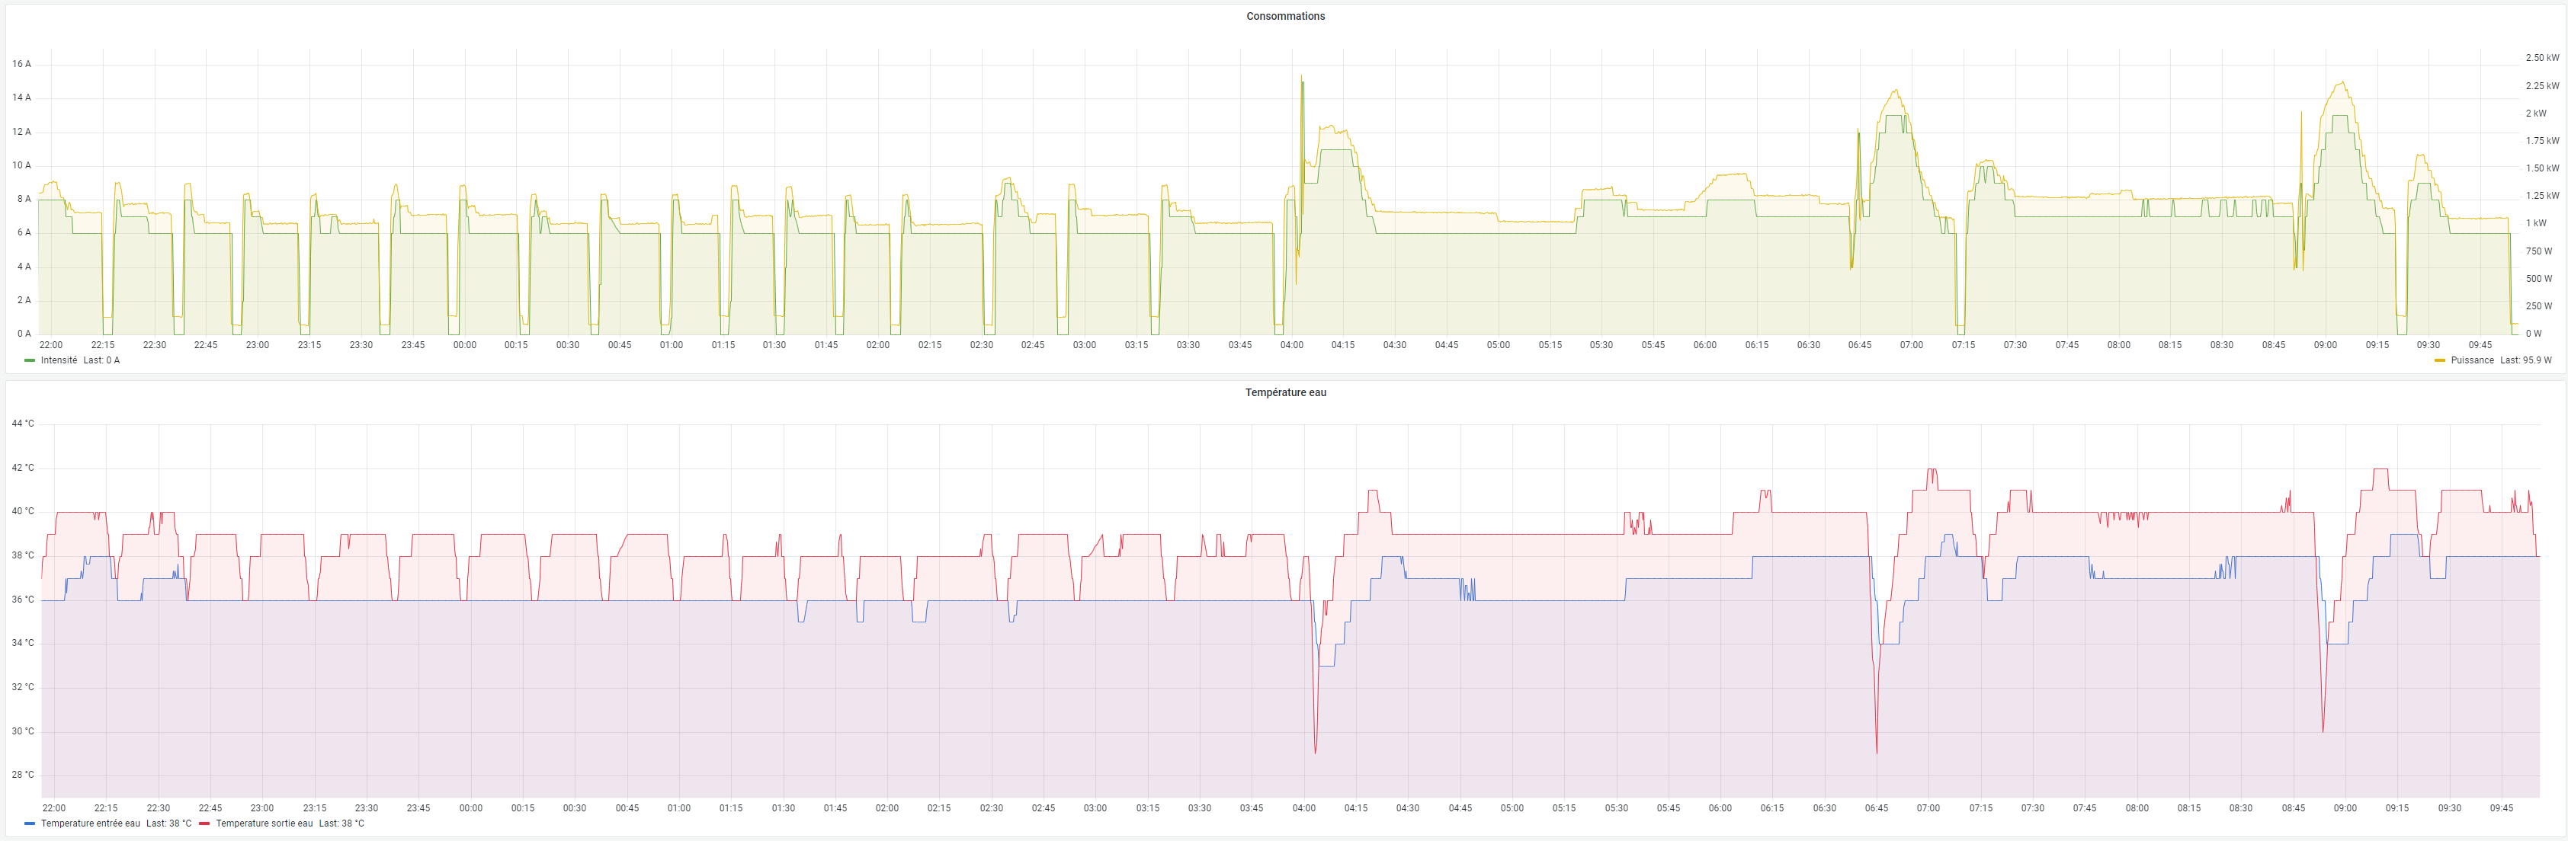
Task: Open the Température eau panel title menu
Action: (x=1285, y=392)
